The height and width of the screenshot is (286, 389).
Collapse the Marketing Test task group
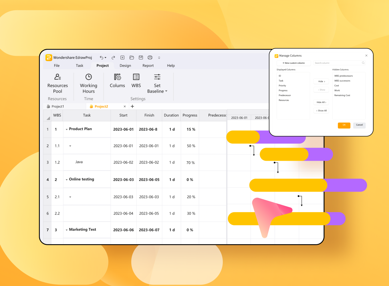(67, 230)
